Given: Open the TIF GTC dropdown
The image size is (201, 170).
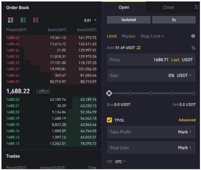Looking at the screenshot, I should coord(120,162).
